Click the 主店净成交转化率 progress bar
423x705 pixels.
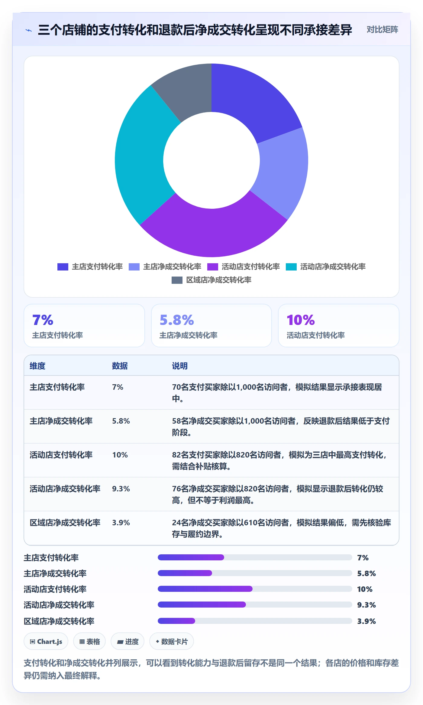coord(255,573)
